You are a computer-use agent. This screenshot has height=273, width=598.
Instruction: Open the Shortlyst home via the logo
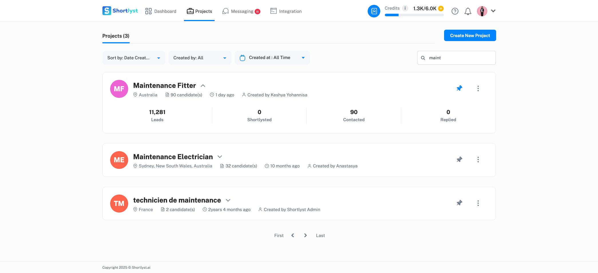click(120, 11)
